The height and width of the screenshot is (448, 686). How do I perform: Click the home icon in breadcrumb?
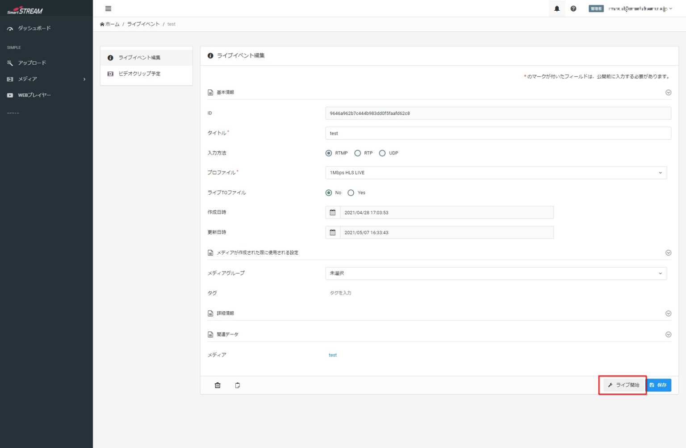(102, 24)
